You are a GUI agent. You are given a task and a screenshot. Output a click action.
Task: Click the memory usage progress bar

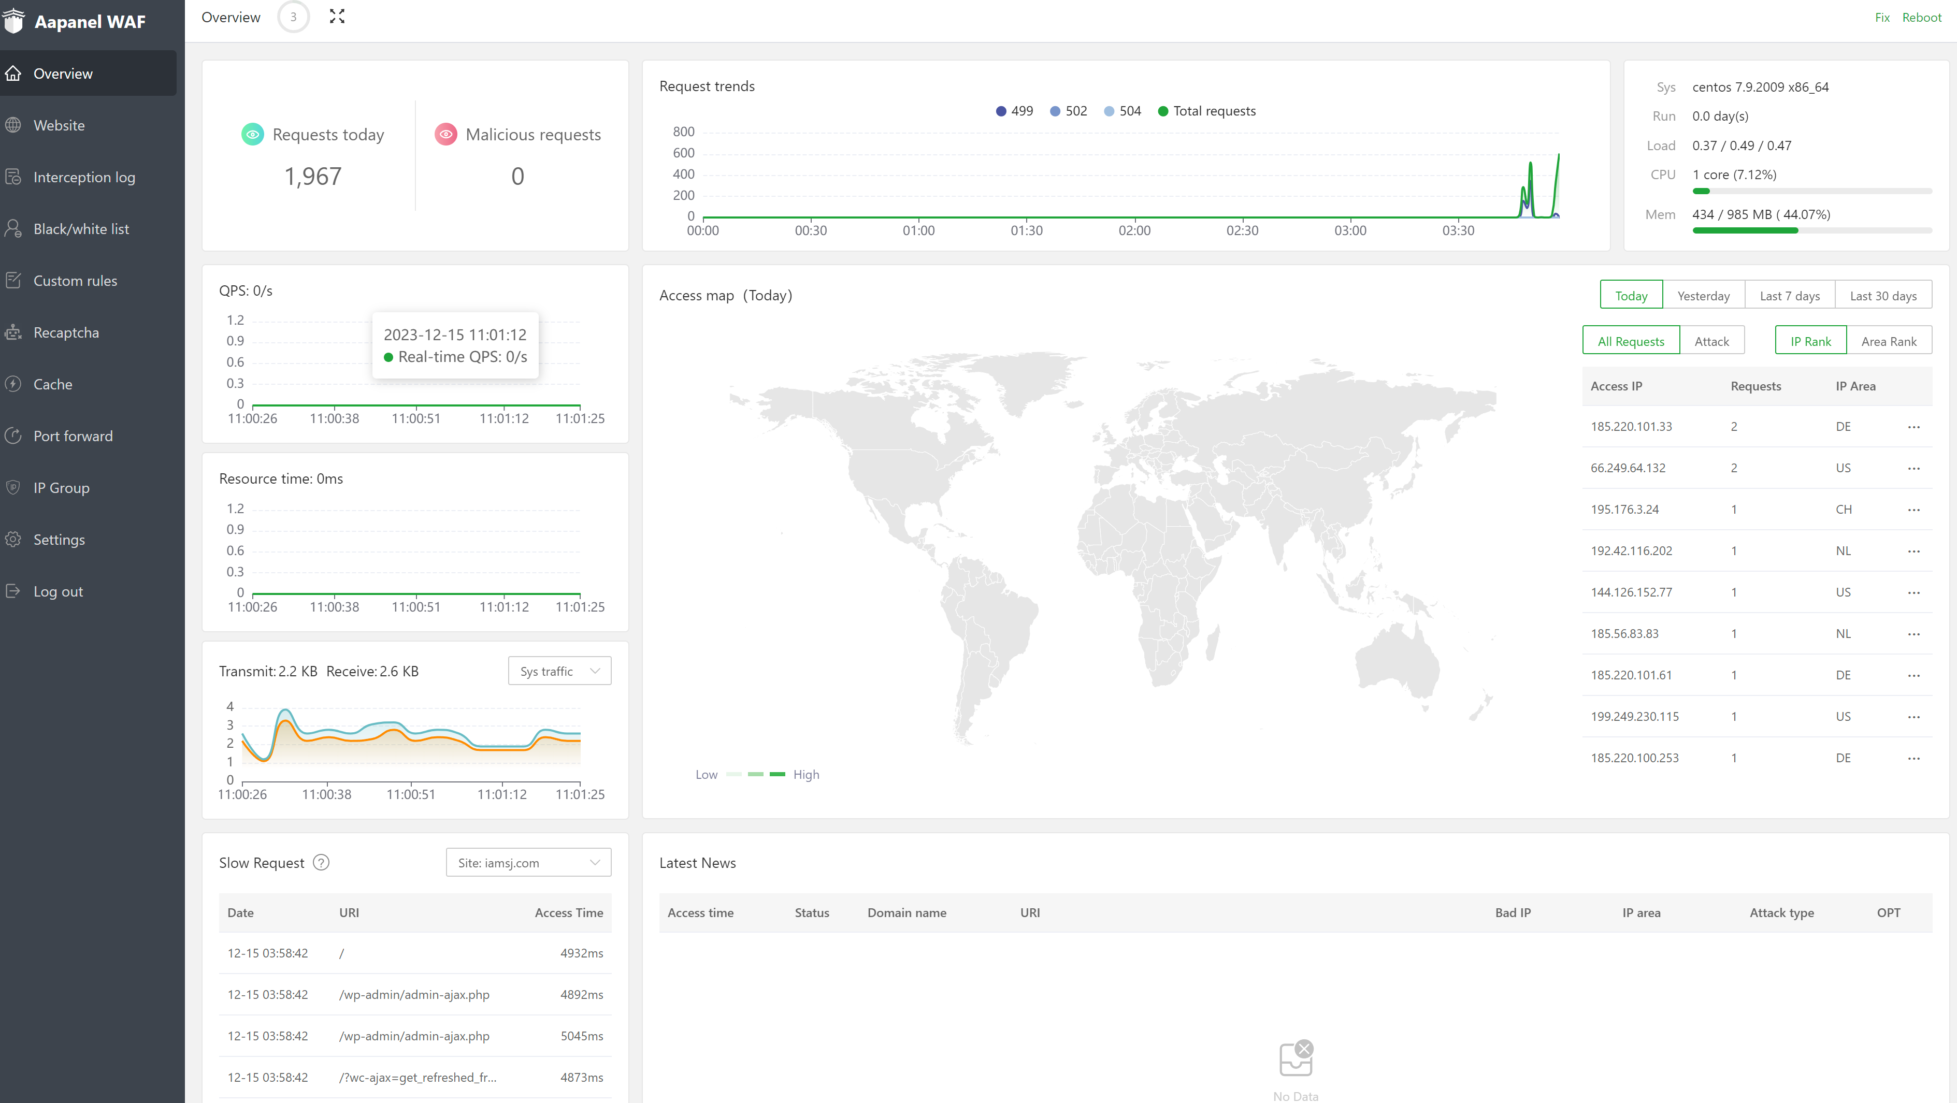(1811, 230)
